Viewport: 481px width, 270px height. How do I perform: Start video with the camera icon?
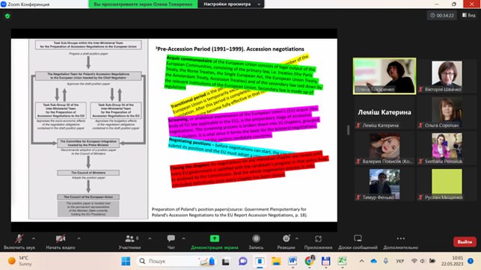pos(60,239)
